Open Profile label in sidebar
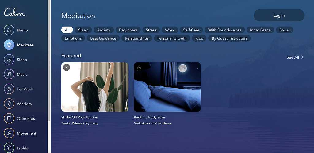Image resolution: width=314 pixels, height=153 pixels. click(x=22, y=148)
